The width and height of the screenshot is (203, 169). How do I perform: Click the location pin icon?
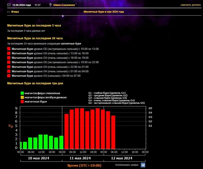(50, 5)
